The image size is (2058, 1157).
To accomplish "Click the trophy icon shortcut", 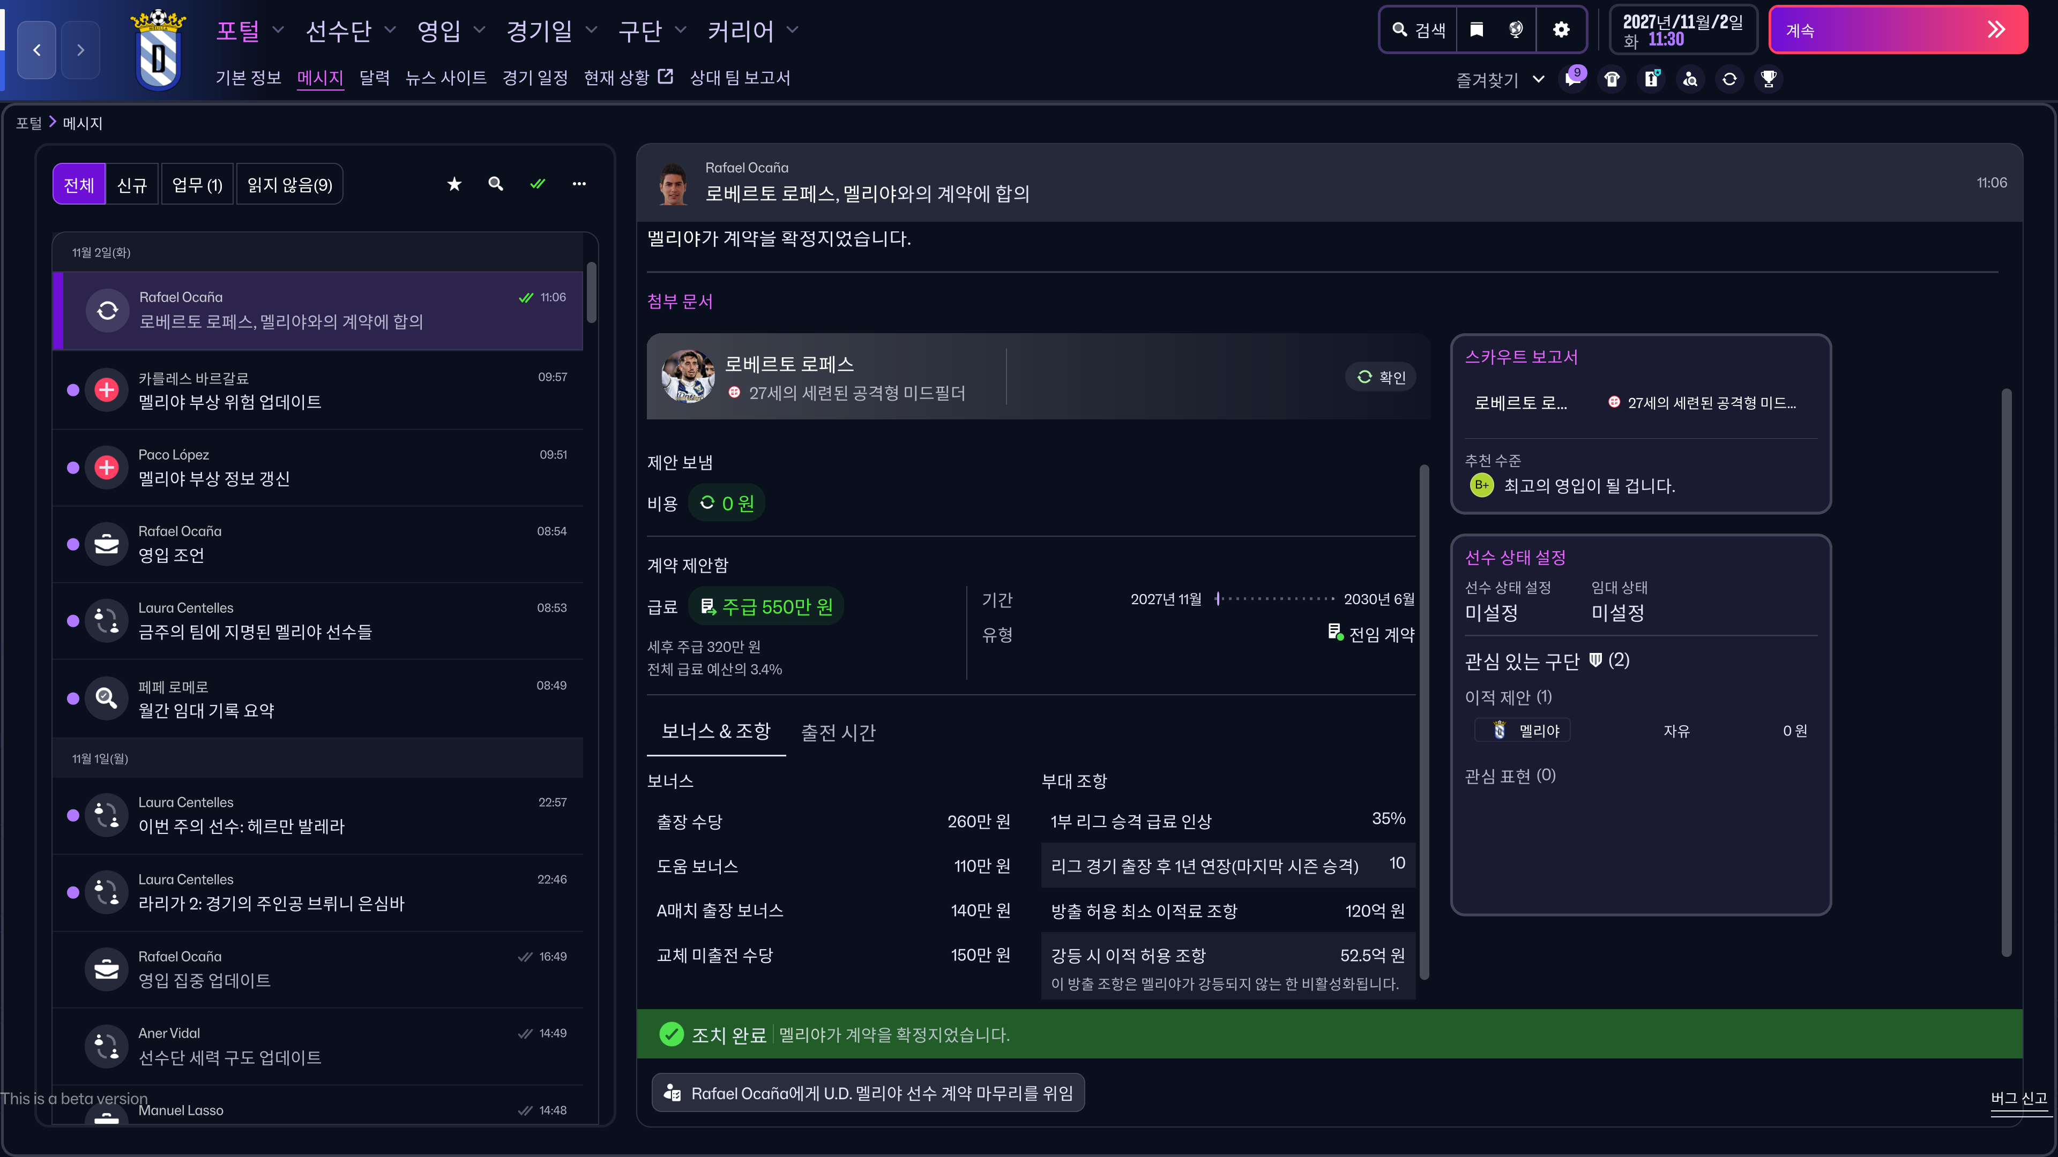I will pyautogui.click(x=1768, y=79).
